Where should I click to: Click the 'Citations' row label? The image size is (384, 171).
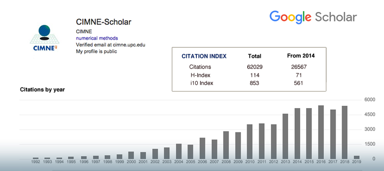point(200,67)
